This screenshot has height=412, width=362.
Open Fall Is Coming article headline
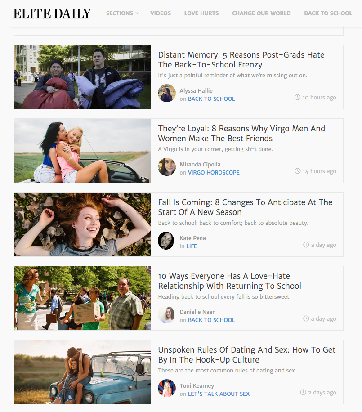(246, 207)
